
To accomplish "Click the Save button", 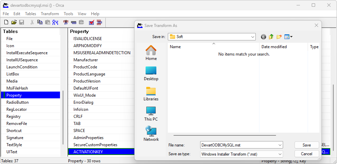I will pyautogui.click(x=307, y=145).
